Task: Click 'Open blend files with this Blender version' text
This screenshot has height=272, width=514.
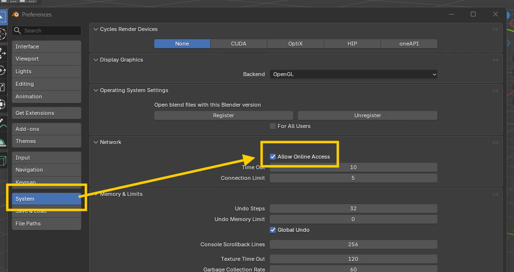Action: (208, 105)
